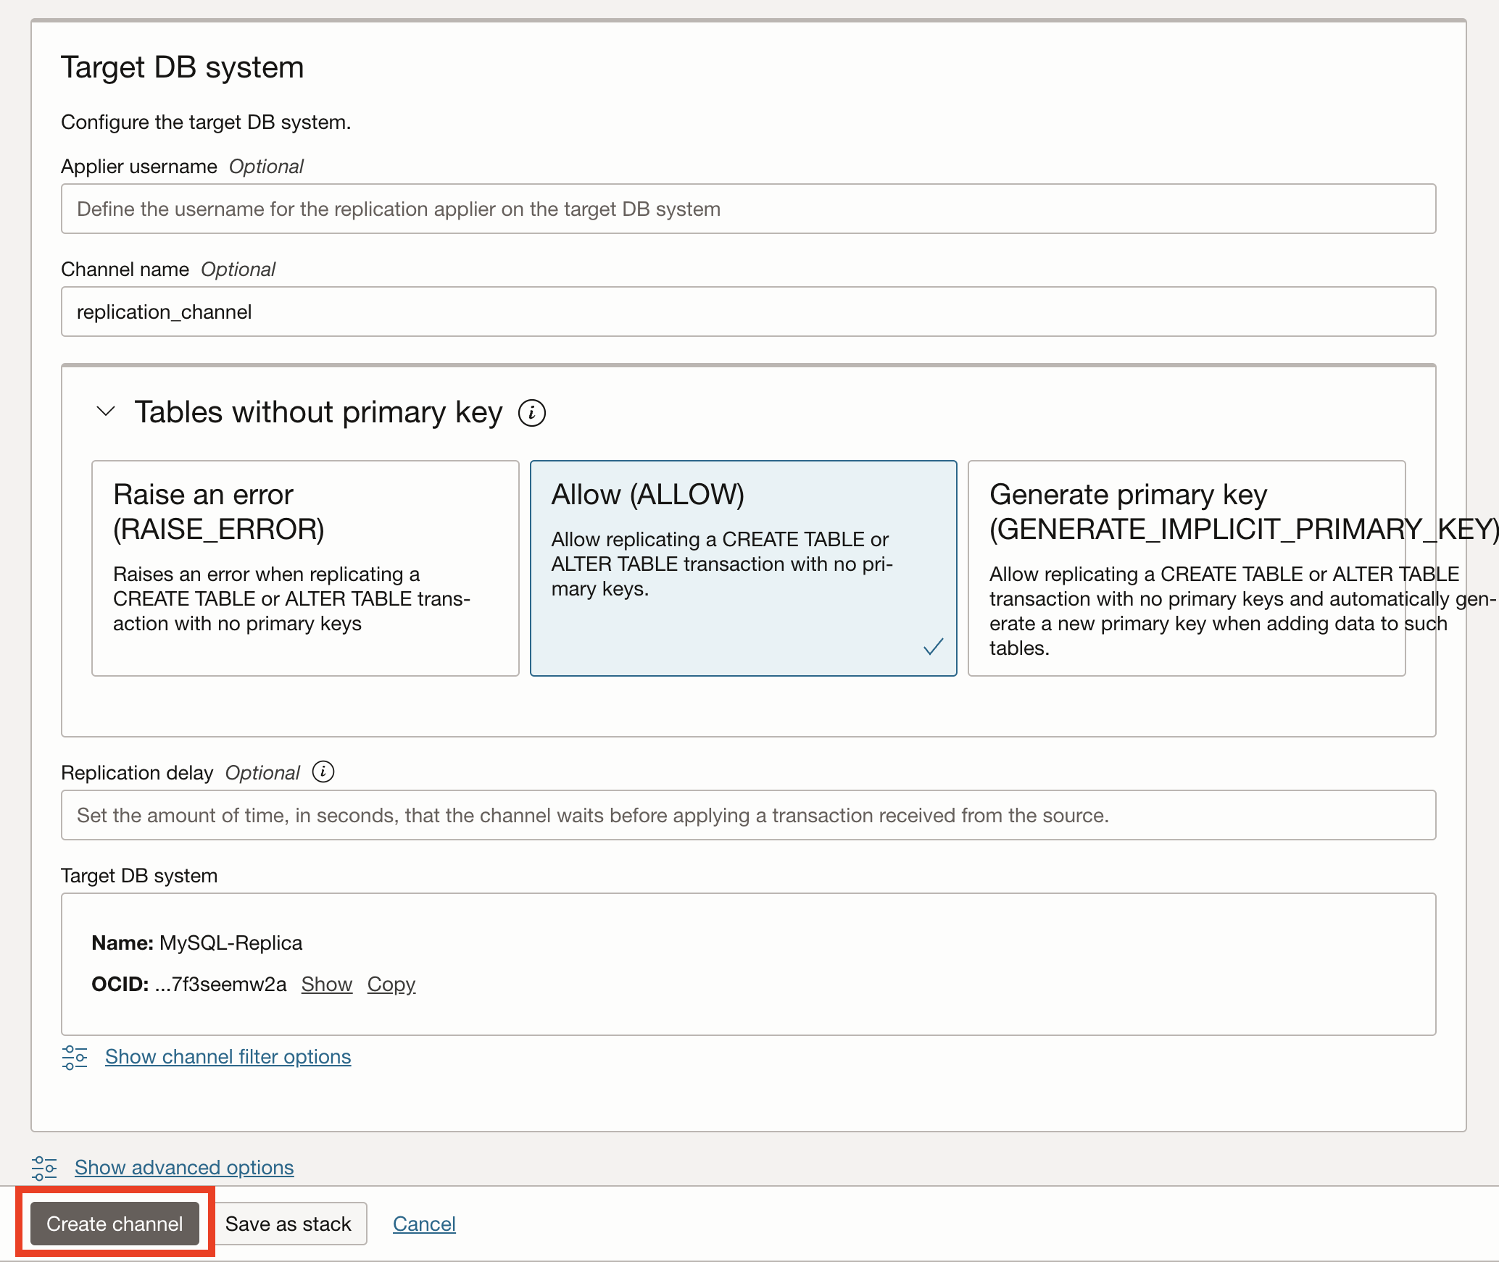
Task: Click info icon next to Replication delay
Action: coord(323,772)
